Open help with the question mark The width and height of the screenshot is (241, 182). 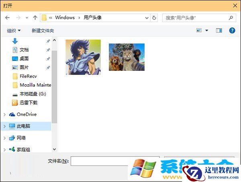[232, 31]
